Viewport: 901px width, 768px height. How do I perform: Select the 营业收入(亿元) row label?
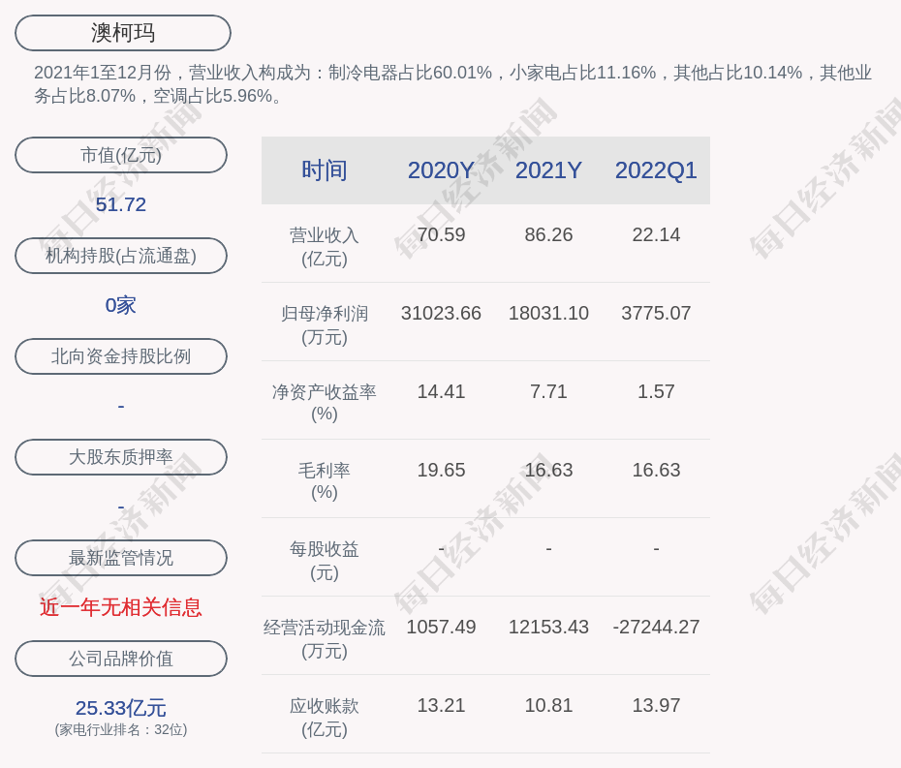tap(324, 246)
